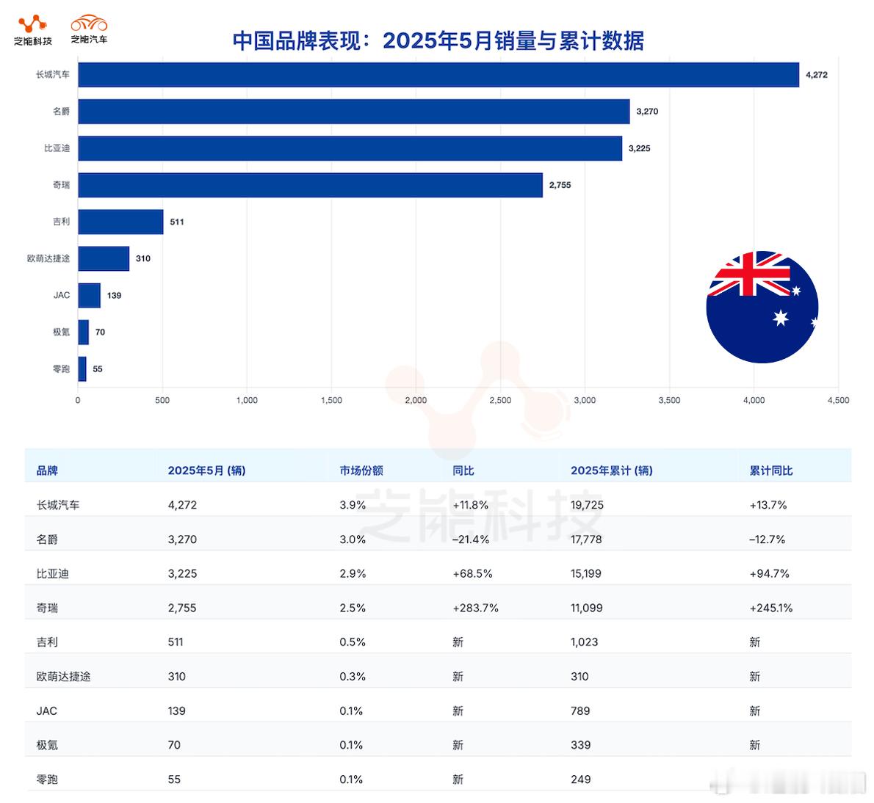Select the JAC bar in chart

[89, 295]
